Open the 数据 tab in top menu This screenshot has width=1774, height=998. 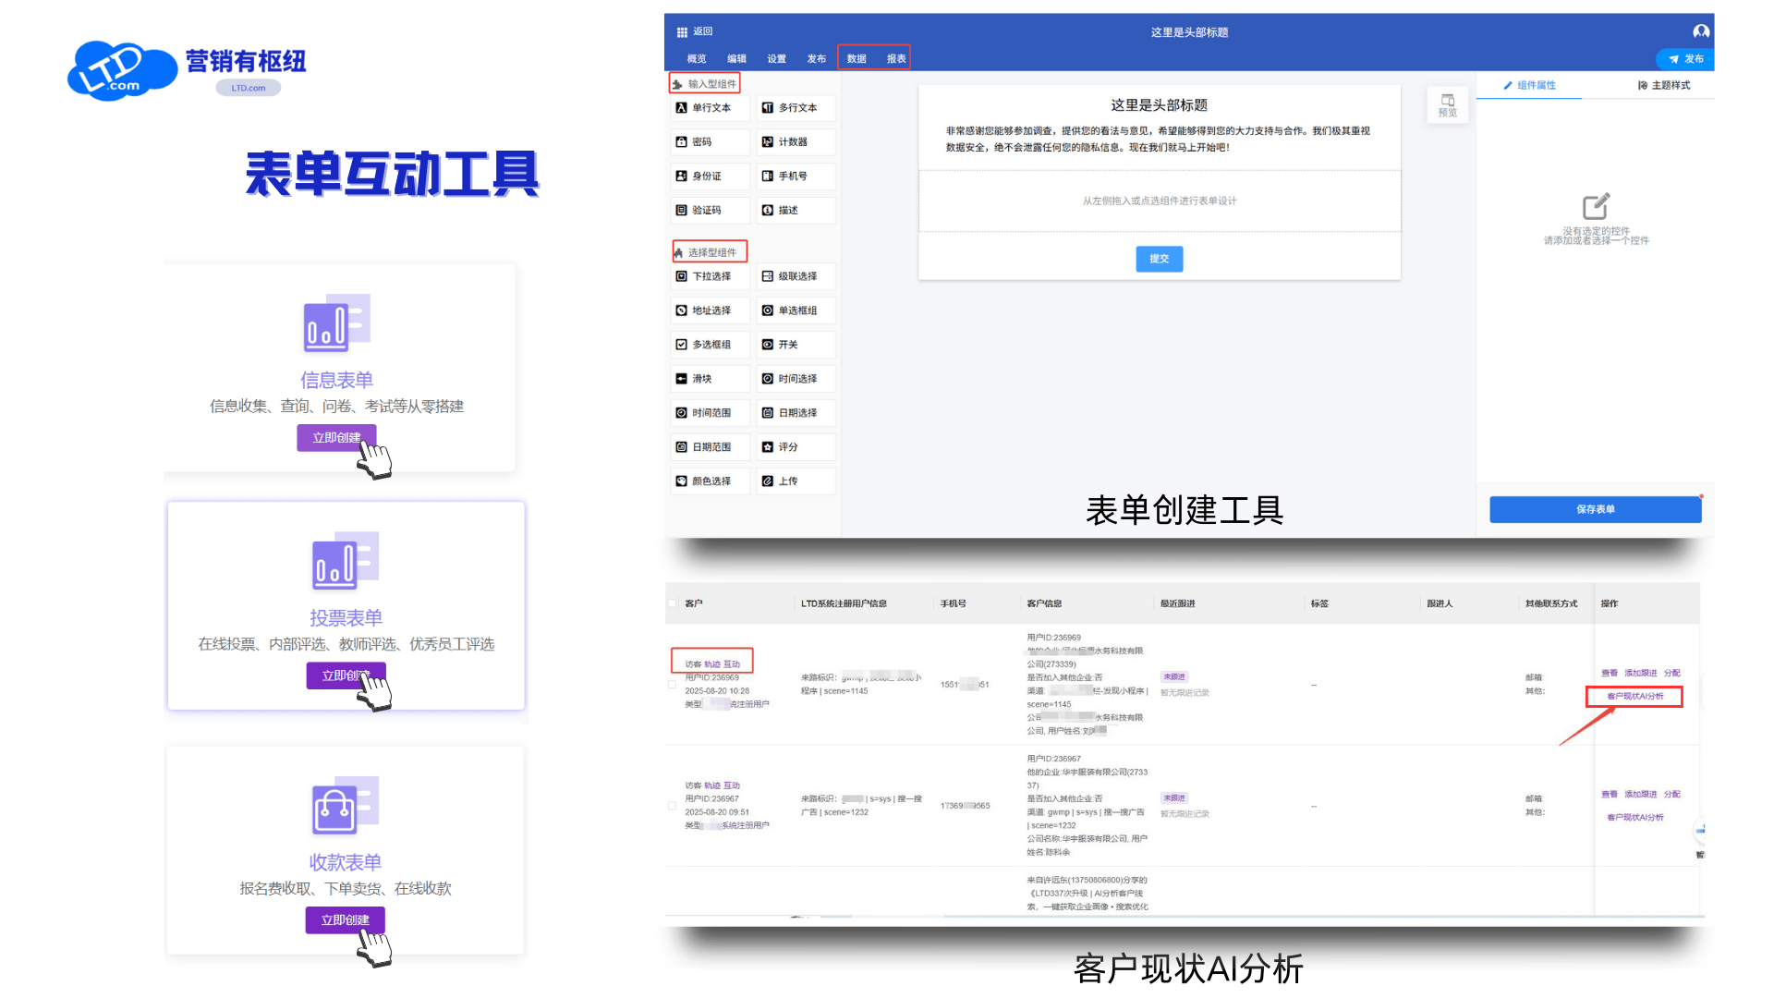coord(857,59)
